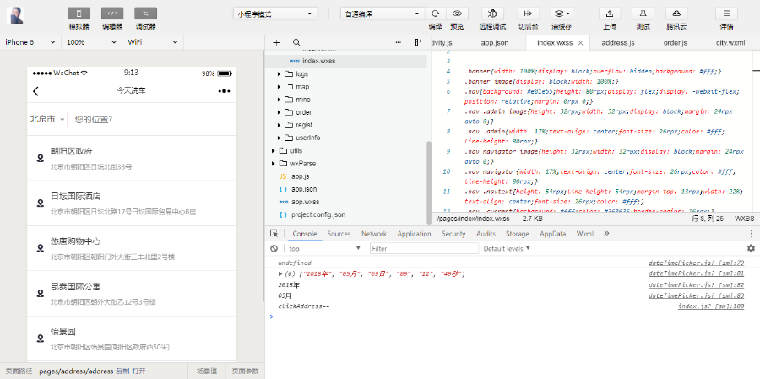The height and width of the screenshot is (379, 760).
Task: Toggle the debugger (调试器) panel button
Action: 145,14
